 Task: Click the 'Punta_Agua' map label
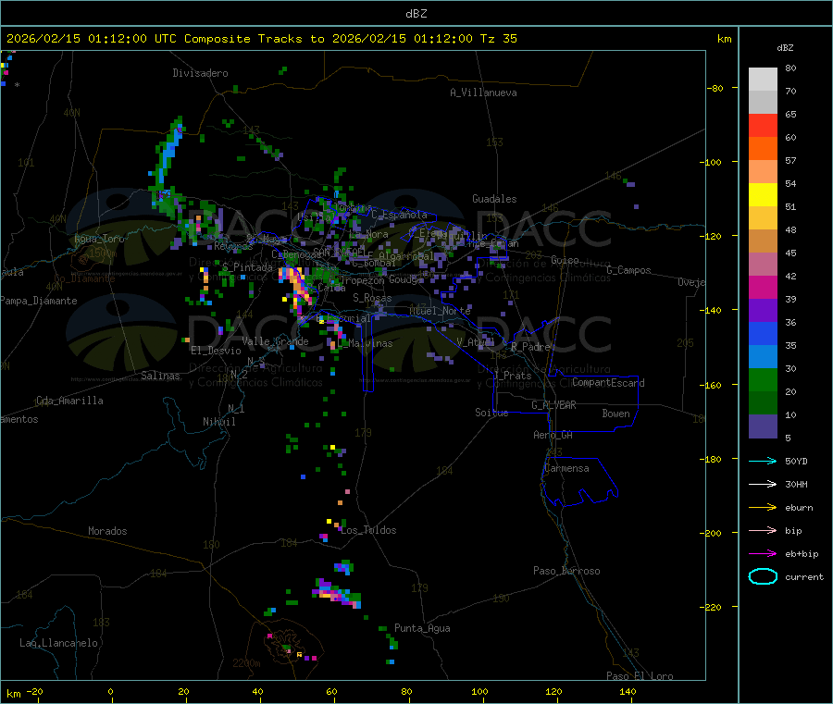tap(422, 628)
